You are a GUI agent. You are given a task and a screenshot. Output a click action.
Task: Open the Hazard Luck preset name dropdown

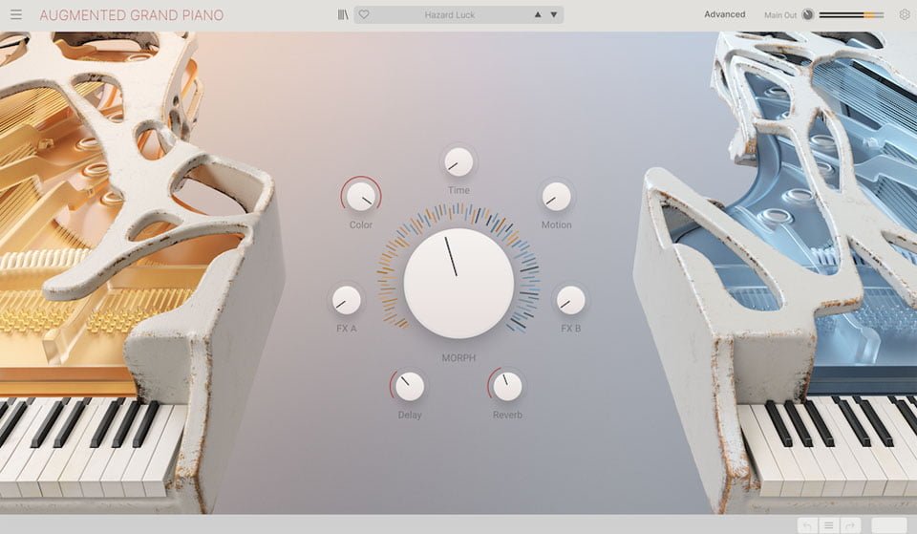(x=449, y=15)
